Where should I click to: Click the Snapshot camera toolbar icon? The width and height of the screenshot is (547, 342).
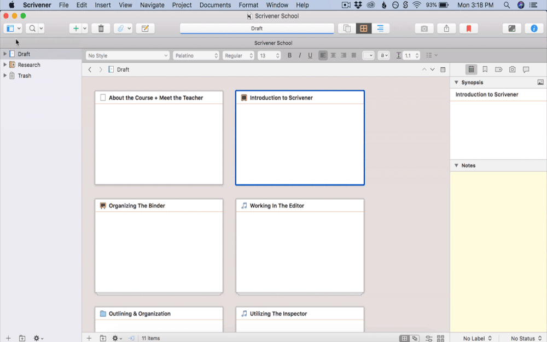[424, 28]
